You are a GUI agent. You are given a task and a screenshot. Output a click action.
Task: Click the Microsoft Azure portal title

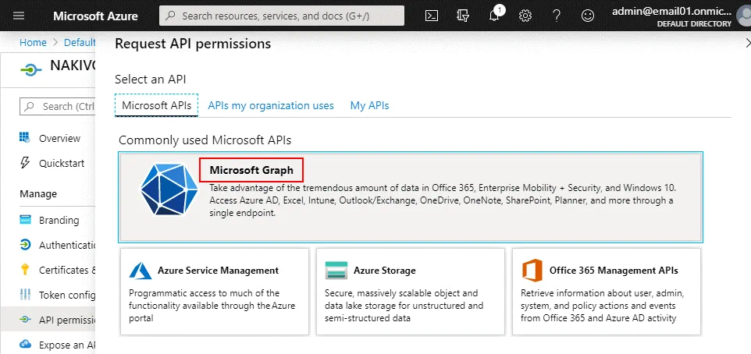tap(95, 16)
